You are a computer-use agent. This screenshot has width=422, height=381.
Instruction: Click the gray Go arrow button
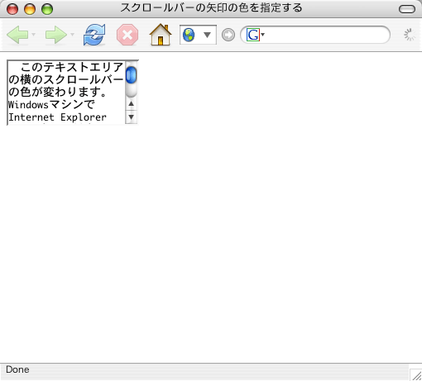pyautogui.click(x=228, y=35)
